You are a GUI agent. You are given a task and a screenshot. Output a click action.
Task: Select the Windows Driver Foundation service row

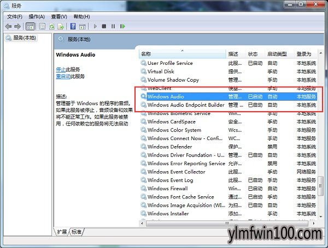229,155
